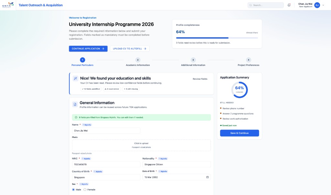Click the check icon in Singpass banner
The image size is (331, 195).
pyautogui.click(x=76, y=117)
